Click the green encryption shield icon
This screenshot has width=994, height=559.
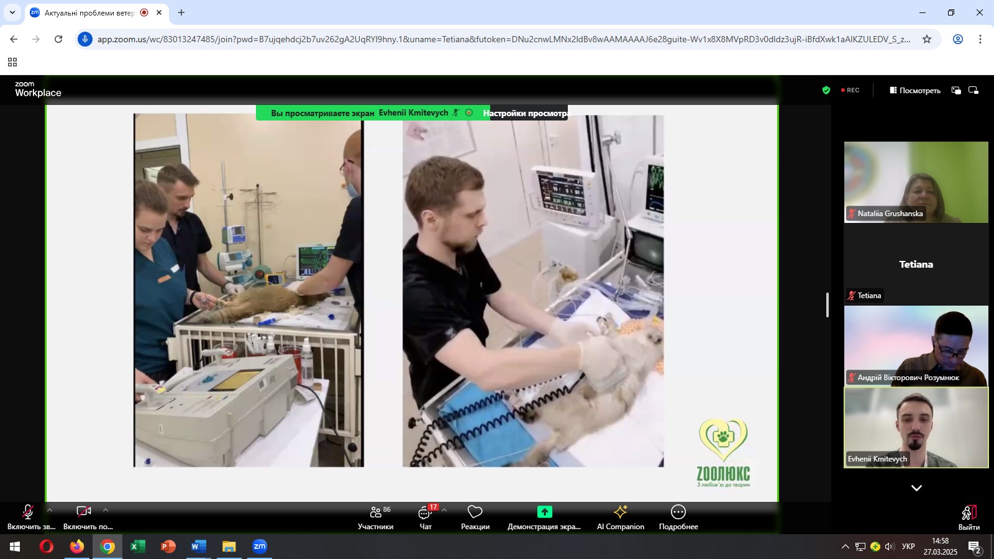coord(826,90)
